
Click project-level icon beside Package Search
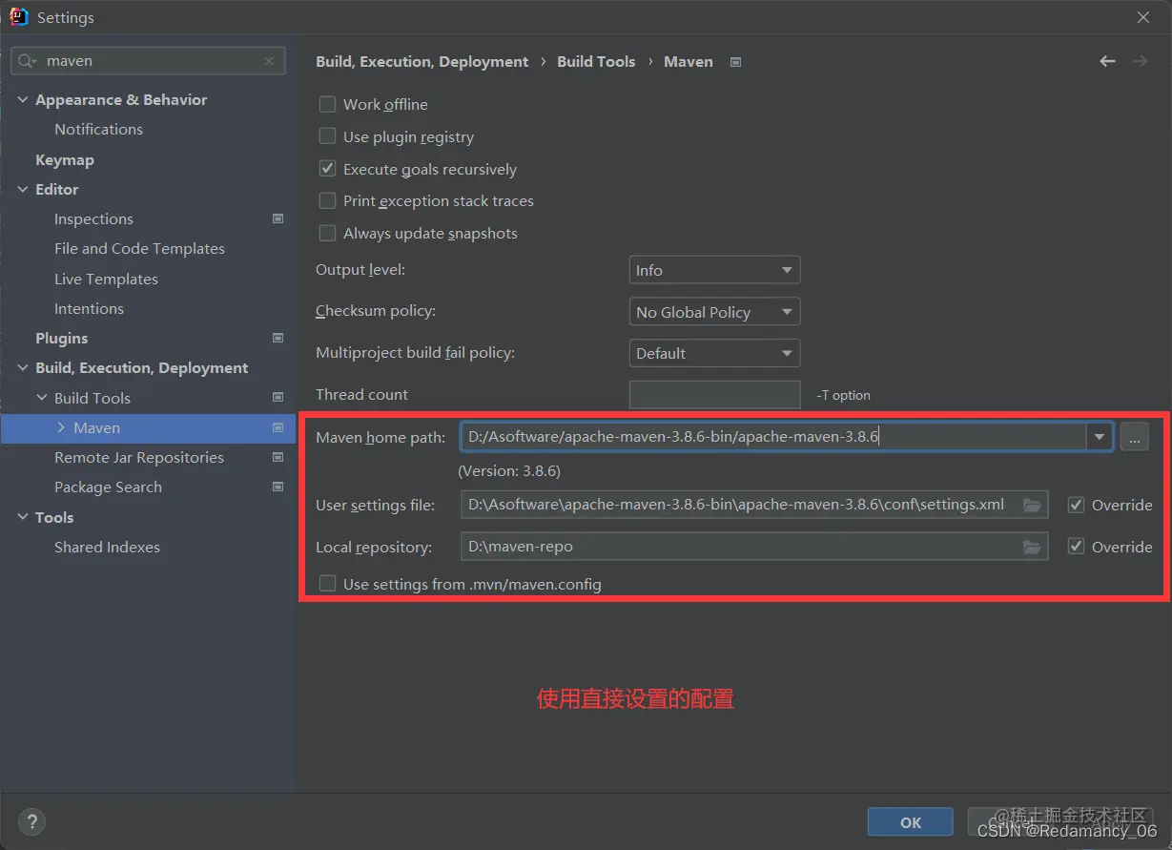click(278, 487)
